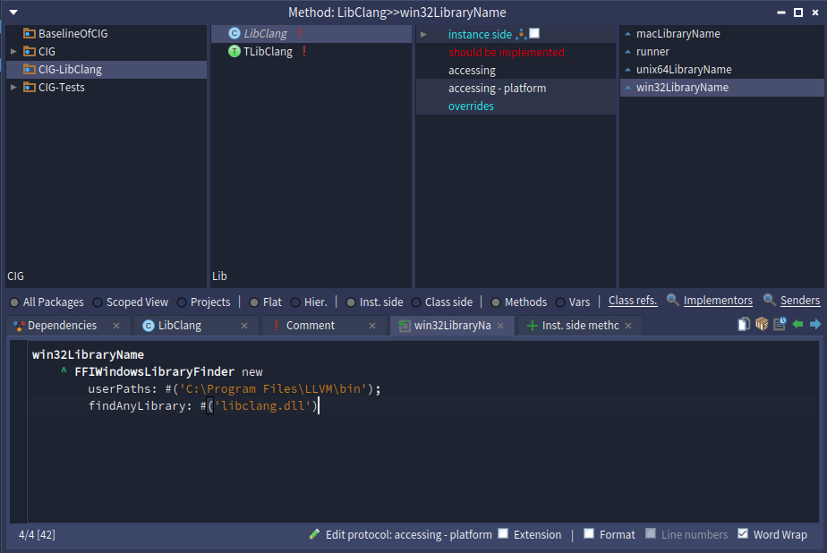Image resolution: width=827 pixels, height=553 pixels.
Task: Click the magnifier icon beside Implementors
Action: coord(673,301)
